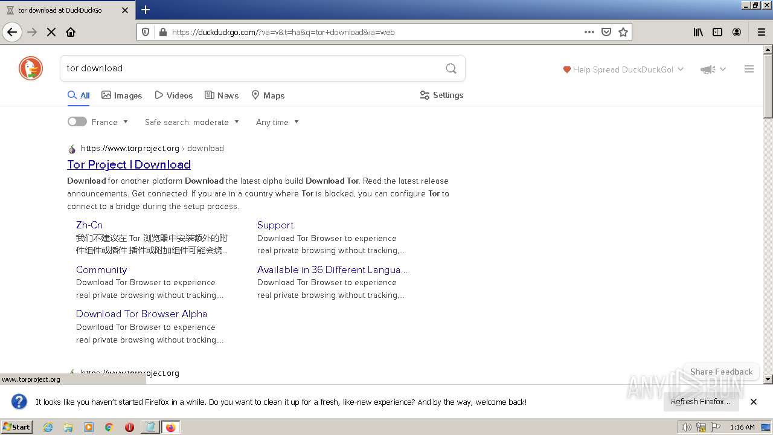Screen dimensions: 773x435
Task: Show sidebars from the toolbar
Action: (x=717, y=32)
